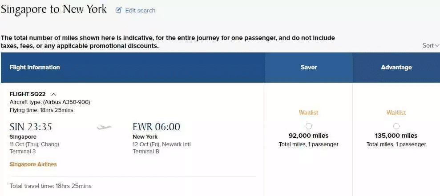Click the Singapore to New York heading
The height and width of the screenshot is (196, 440).
coord(54,9)
